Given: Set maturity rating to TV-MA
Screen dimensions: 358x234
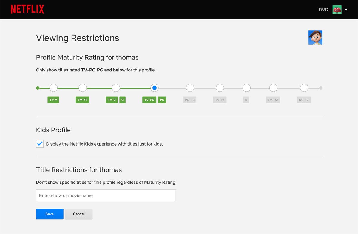Looking at the screenshot, I should click(x=273, y=88).
